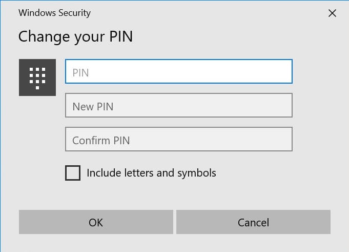Close the Windows Security dialog
The height and width of the screenshot is (252, 349).
[332, 13]
